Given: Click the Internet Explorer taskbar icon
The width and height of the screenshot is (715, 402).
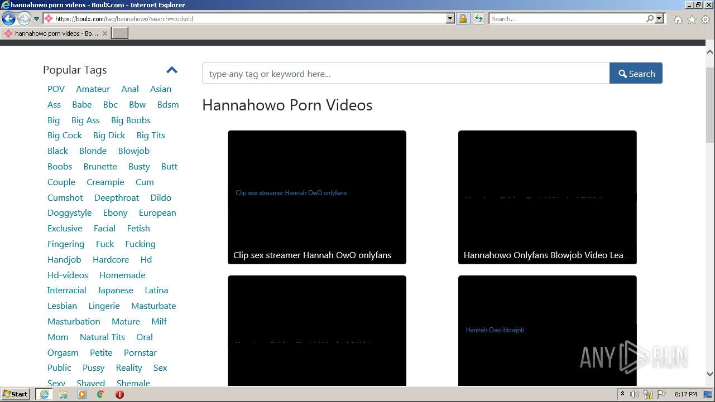Looking at the screenshot, I should tap(44, 394).
